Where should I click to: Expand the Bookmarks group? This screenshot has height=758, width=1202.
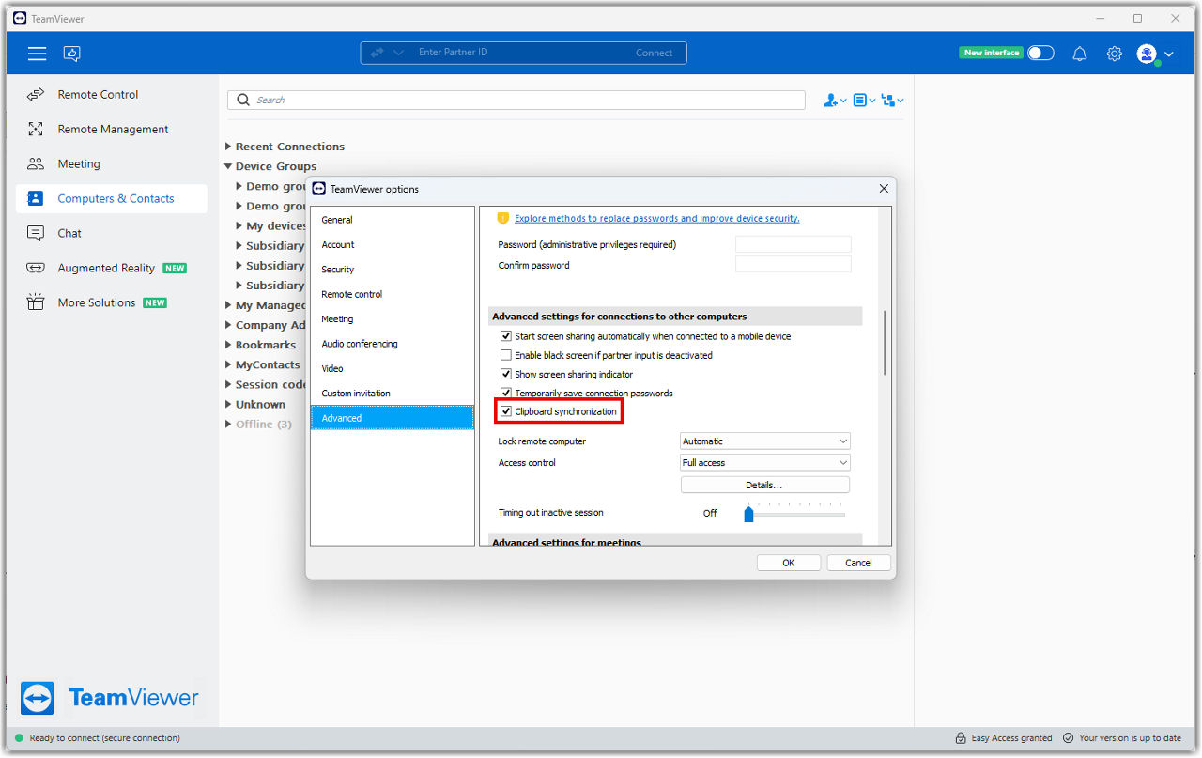coord(228,345)
